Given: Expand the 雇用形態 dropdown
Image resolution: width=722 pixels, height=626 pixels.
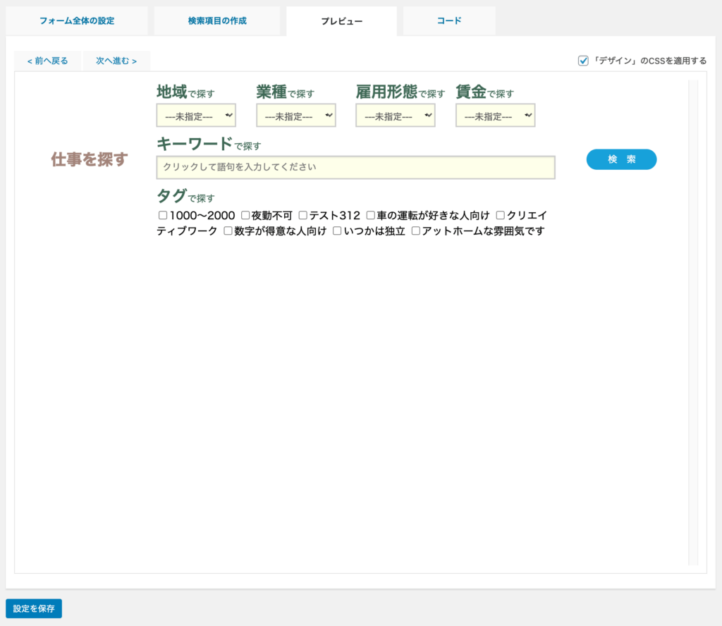Looking at the screenshot, I should pyautogui.click(x=396, y=116).
